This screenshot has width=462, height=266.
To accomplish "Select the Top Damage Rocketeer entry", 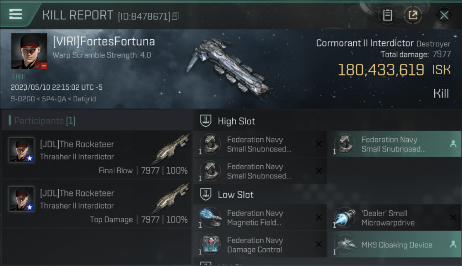I will click(96, 204).
